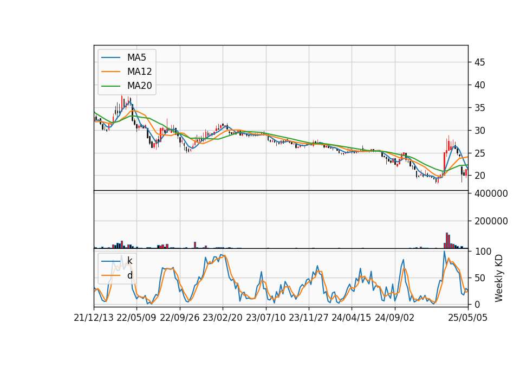The height and width of the screenshot is (374, 520).
Task: Click the 200000 volume axis label
Action: pos(491,221)
